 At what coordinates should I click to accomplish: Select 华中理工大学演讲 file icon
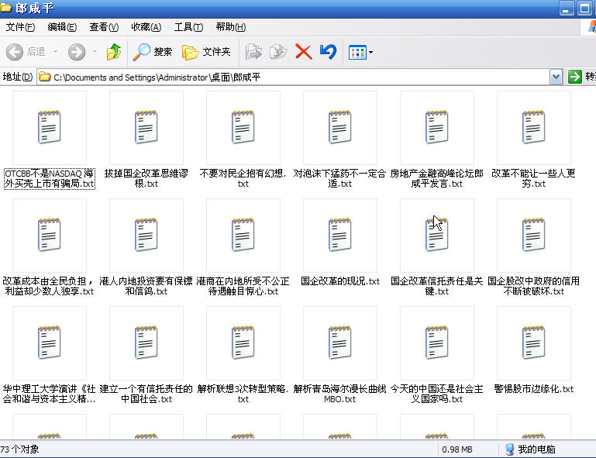pyautogui.click(x=50, y=343)
